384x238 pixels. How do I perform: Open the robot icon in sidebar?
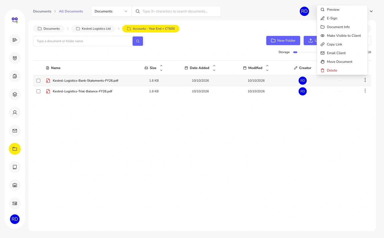[15, 185]
